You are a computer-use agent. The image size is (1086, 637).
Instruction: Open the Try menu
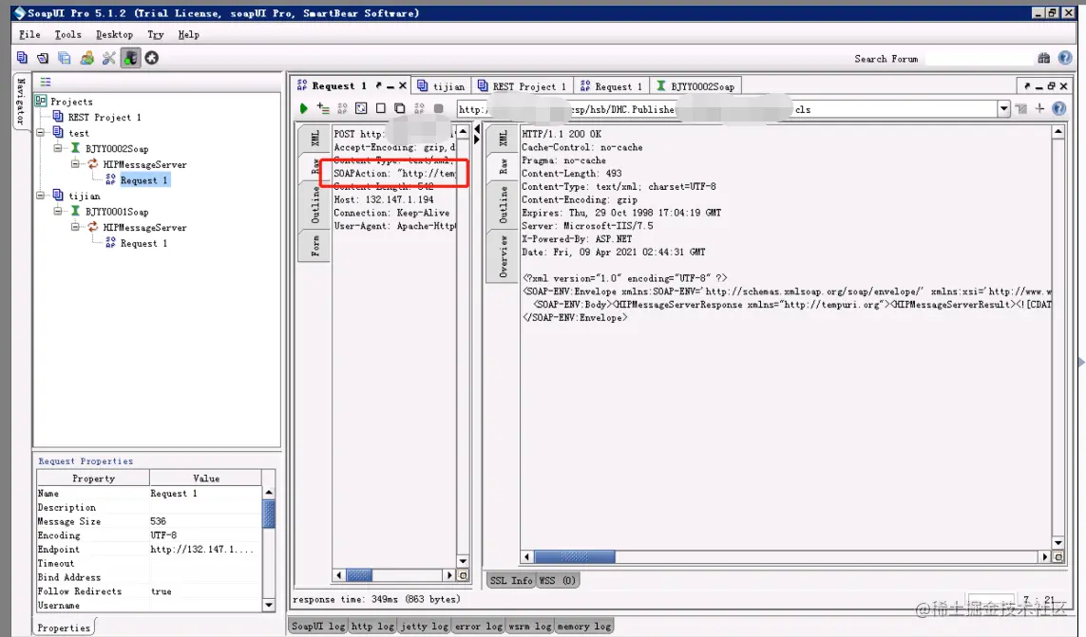[x=155, y=34]
